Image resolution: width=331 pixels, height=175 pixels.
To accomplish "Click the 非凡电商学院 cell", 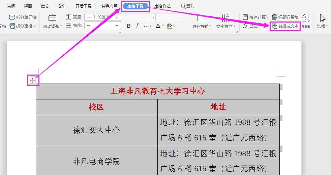I will [x=96, y=161].
